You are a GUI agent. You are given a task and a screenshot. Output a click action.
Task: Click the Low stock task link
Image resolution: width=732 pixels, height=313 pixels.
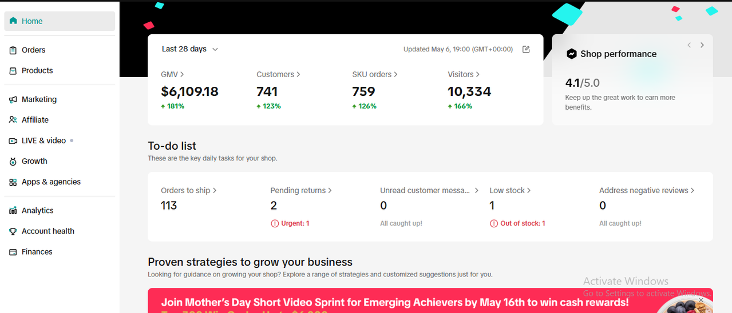pyautogui.click(x=510, y=191)
